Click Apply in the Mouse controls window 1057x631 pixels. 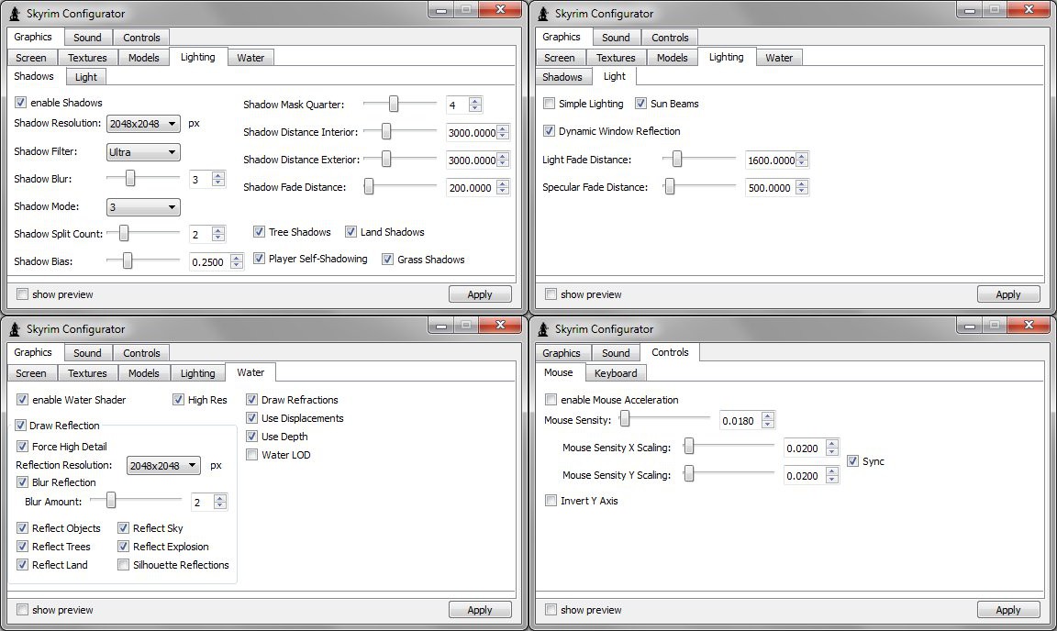pos(1007,610)
